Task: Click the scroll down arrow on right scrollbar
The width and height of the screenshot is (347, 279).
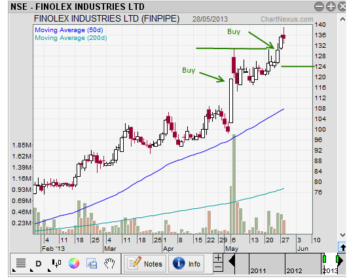Action: point(342,234)
